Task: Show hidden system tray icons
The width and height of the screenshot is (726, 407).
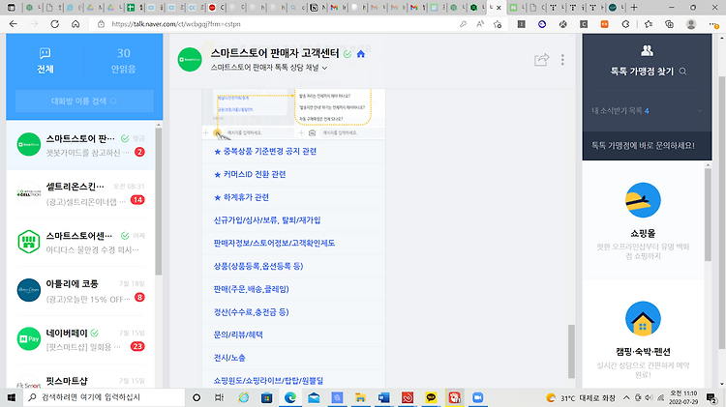Action: 626,397
